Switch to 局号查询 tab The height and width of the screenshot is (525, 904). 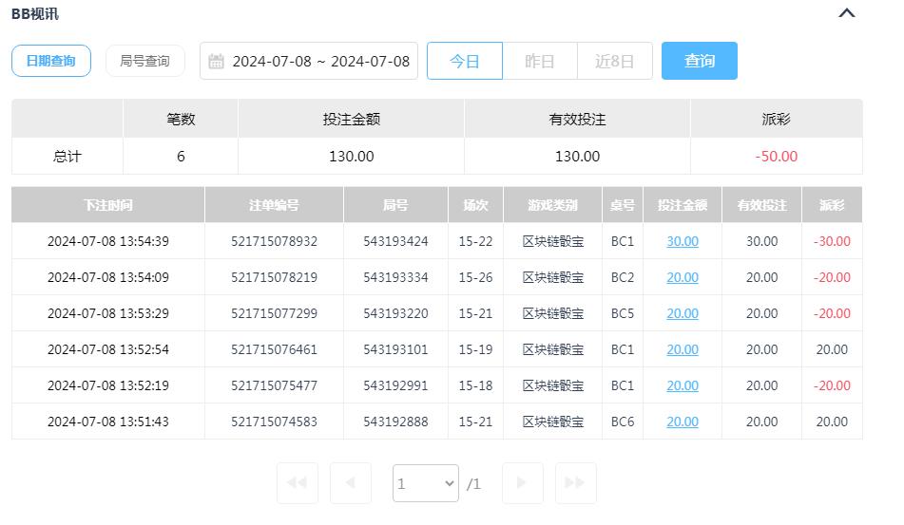coord(144,61)
